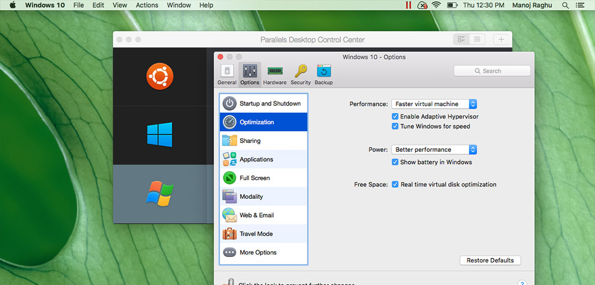
Task: Open the Security key tab
Action: pos(300,75)
